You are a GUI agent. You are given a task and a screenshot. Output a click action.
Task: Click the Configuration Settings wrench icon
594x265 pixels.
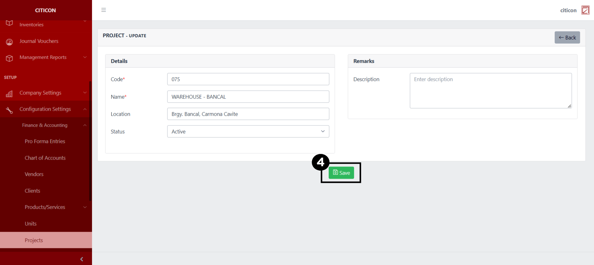tap(9, 110)
